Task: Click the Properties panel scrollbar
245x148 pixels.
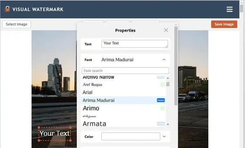Action: [x=176, y=66]
